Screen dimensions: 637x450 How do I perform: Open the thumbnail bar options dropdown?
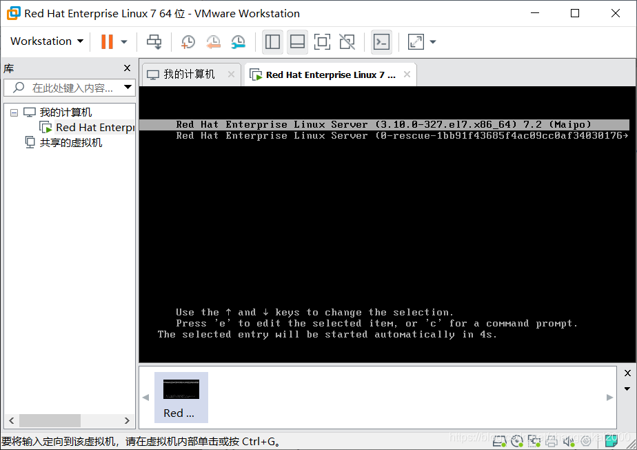[627, 389]
